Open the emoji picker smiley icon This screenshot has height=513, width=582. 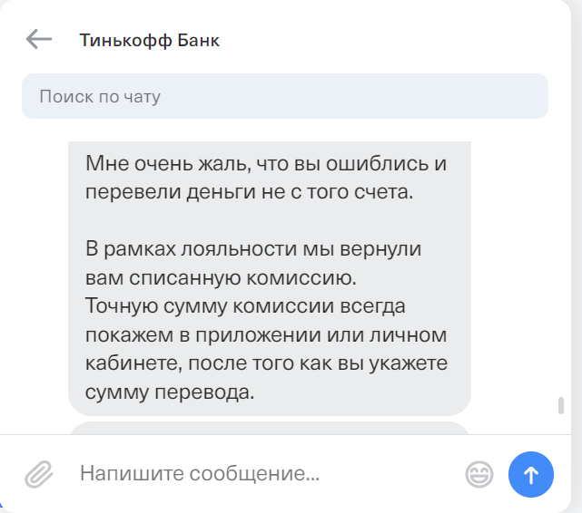pyautogui.click(x=478, y=473)
